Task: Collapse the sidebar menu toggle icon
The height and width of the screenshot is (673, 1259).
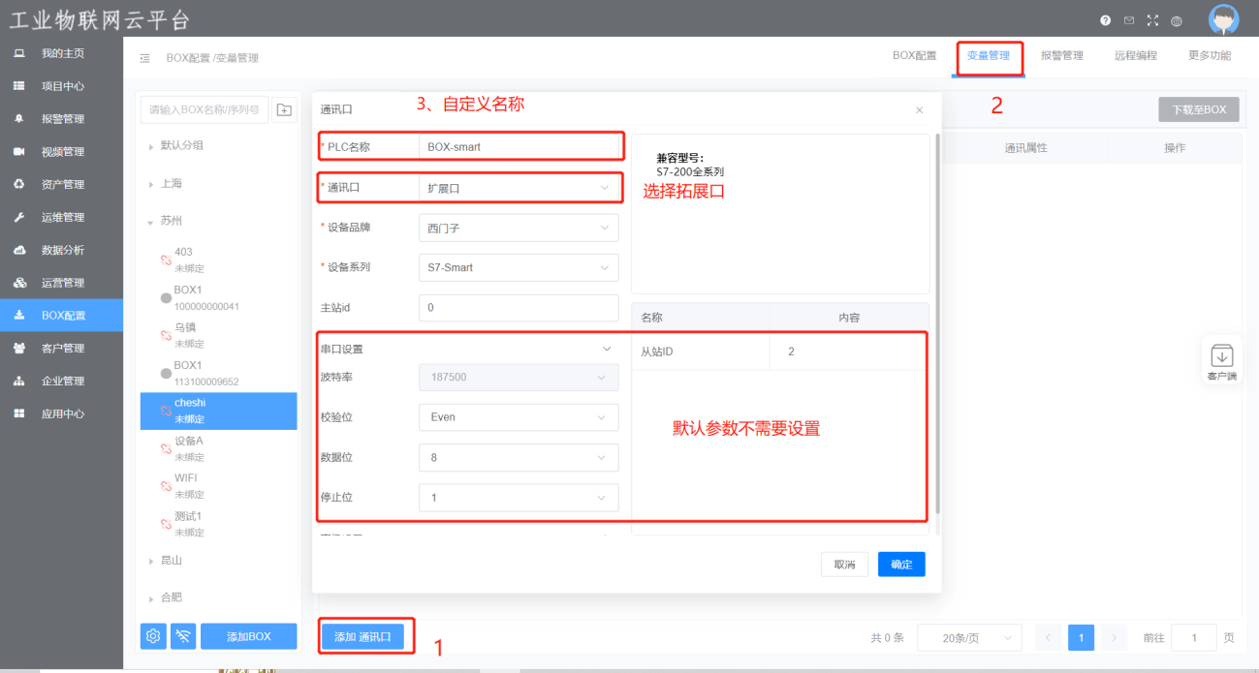Action: [145, 58]
